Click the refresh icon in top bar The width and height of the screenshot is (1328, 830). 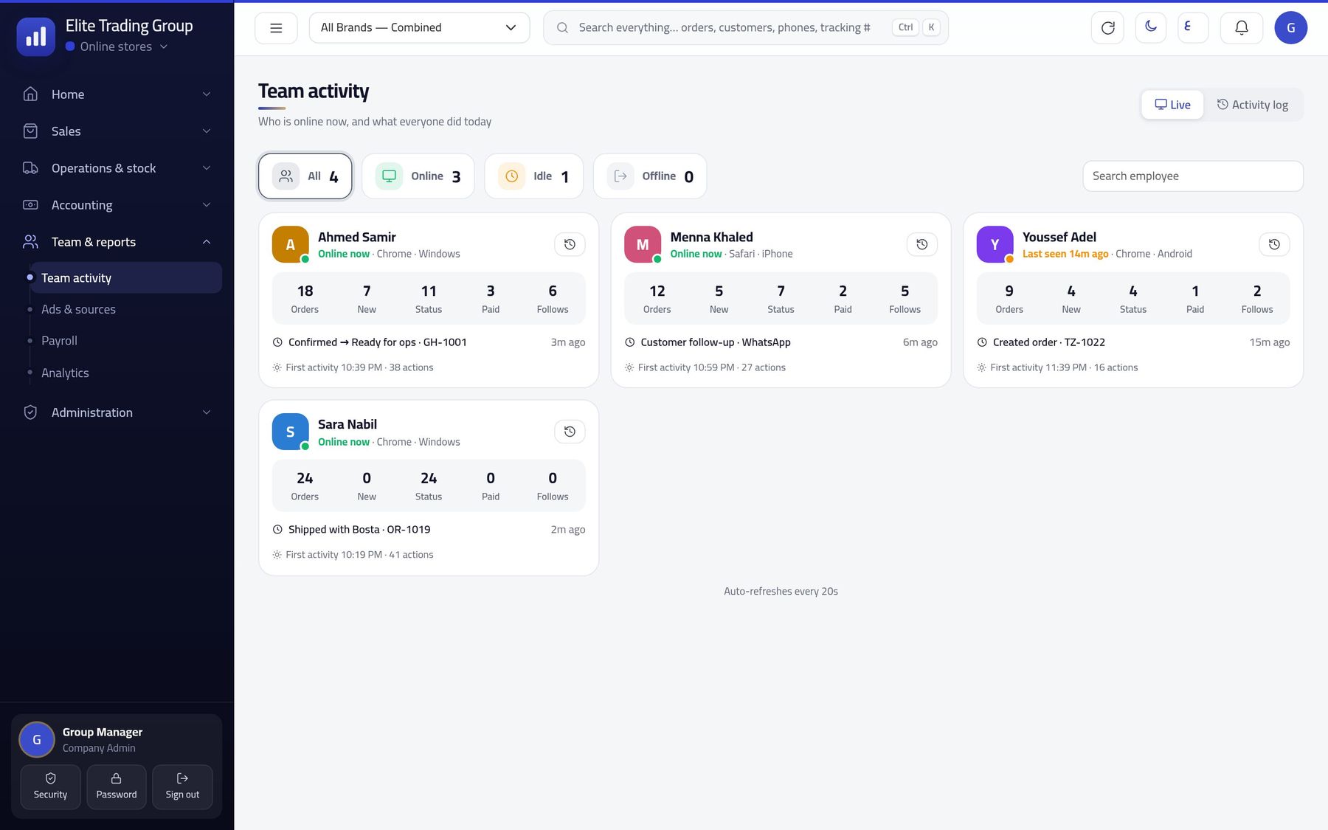[x=1107, y=28]
